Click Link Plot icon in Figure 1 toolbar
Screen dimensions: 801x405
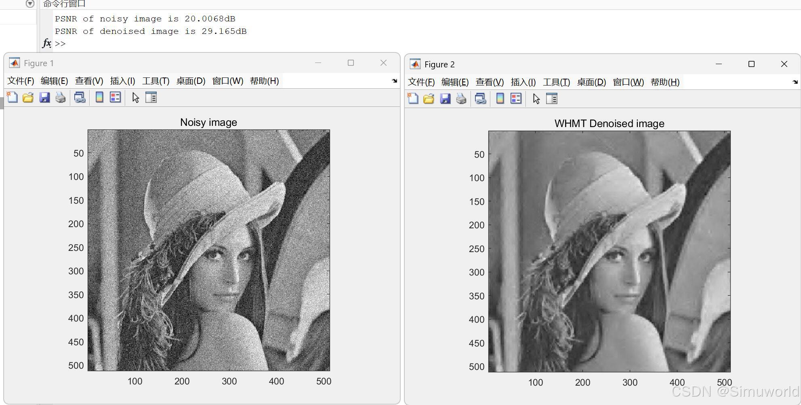tap(80, 97)
